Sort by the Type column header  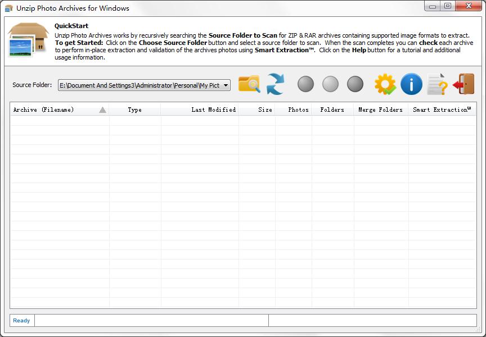[x=134, y=110]
